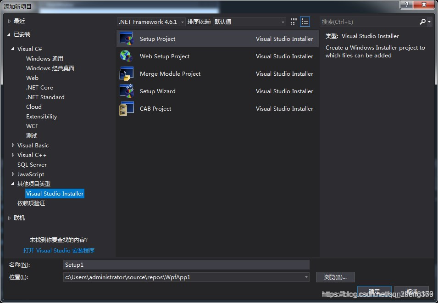Viewport: 438px width, 303px height.
Task: Open the location path dropdown arrow
Action: [x=306, y=277]
